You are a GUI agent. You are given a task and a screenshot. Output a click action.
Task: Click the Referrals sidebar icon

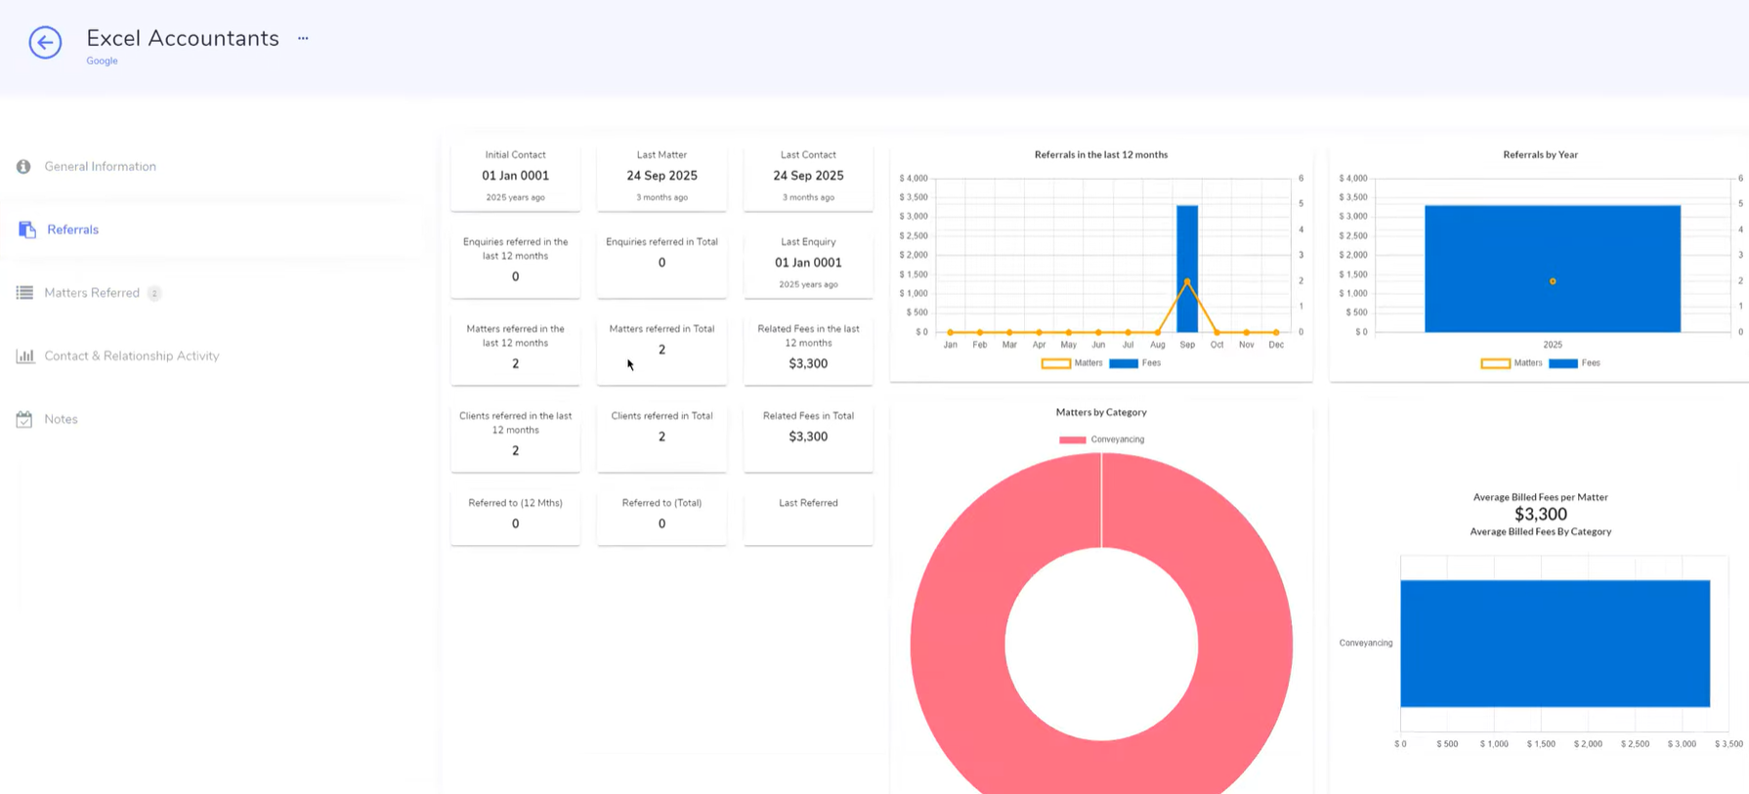[x=27, y=230]
